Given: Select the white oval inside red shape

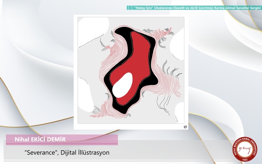Looking at the screenshot, I should (x=122, y=85).
